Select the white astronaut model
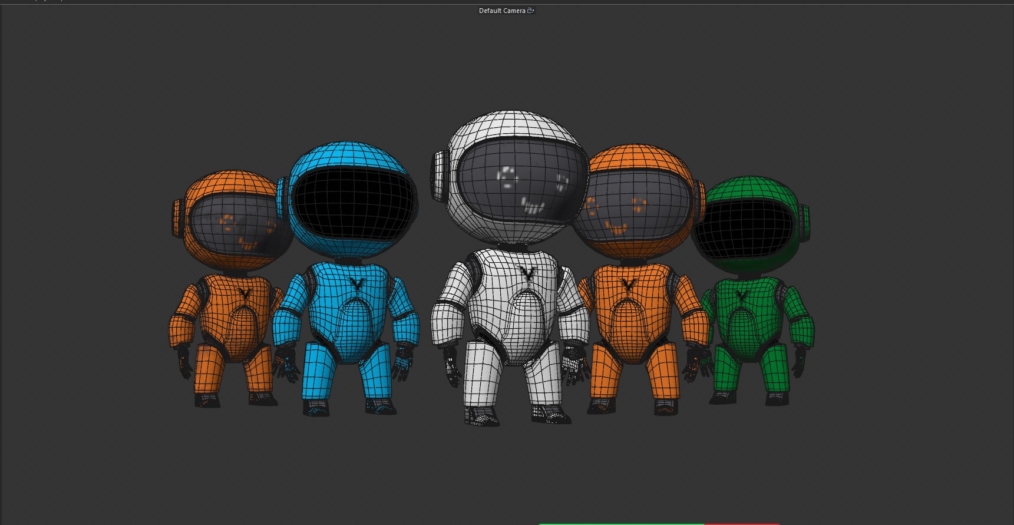The image size is (1014, 525). click(510, 268)
